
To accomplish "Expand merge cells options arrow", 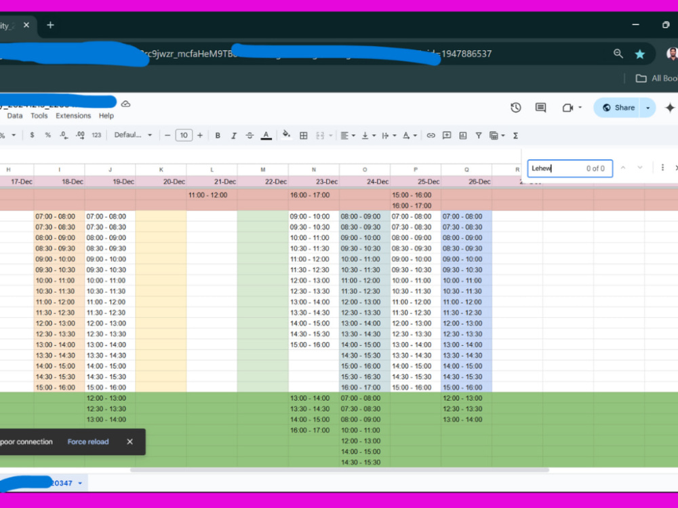I will coord(331,135).
